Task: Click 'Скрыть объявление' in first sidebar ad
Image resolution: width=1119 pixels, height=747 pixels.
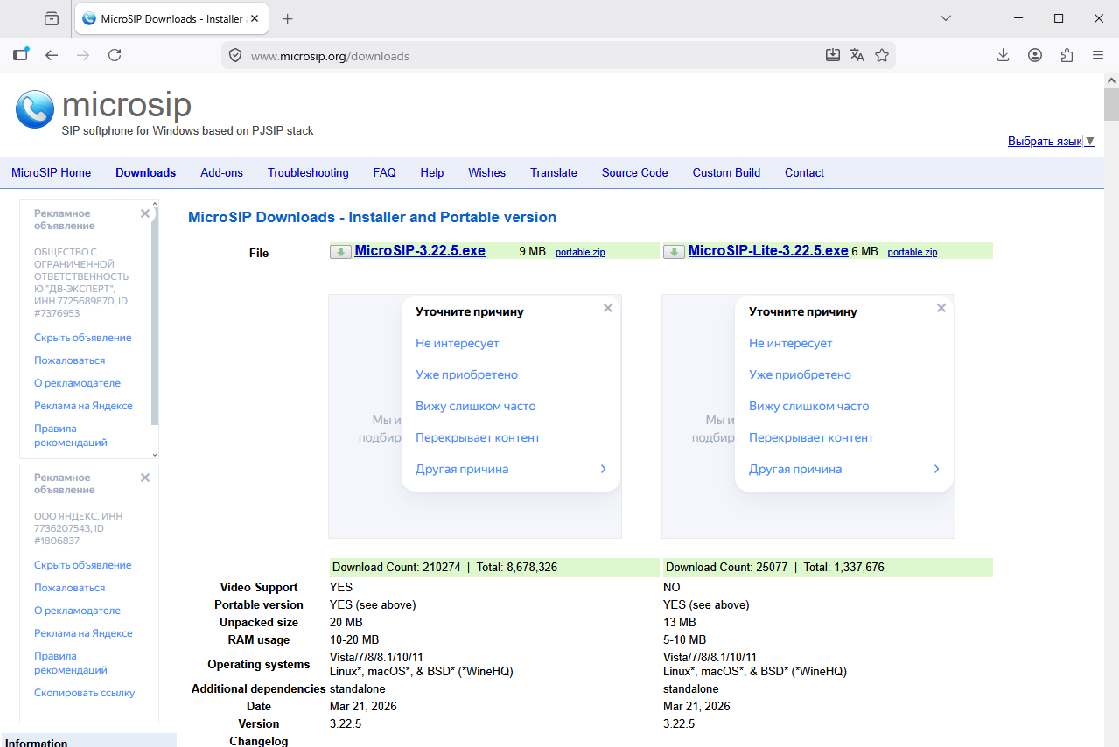Action: [x=83, y=338]
